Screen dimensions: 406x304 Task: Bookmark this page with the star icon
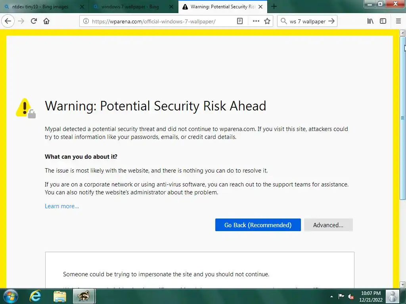[x=267, y=21]
